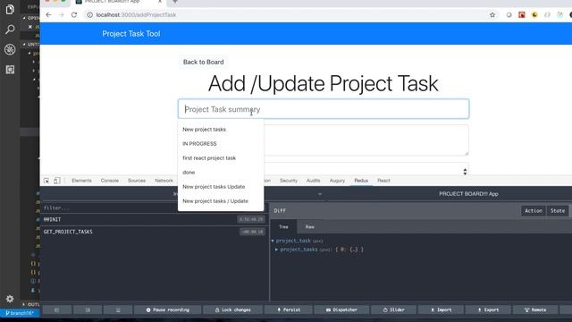Choose 'first react project task' autocomplete suggestion

[x=209, y=158]
